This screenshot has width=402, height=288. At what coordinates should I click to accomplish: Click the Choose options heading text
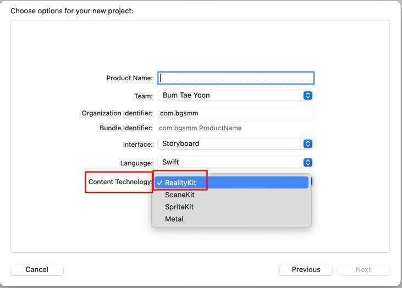click(72, 10)
